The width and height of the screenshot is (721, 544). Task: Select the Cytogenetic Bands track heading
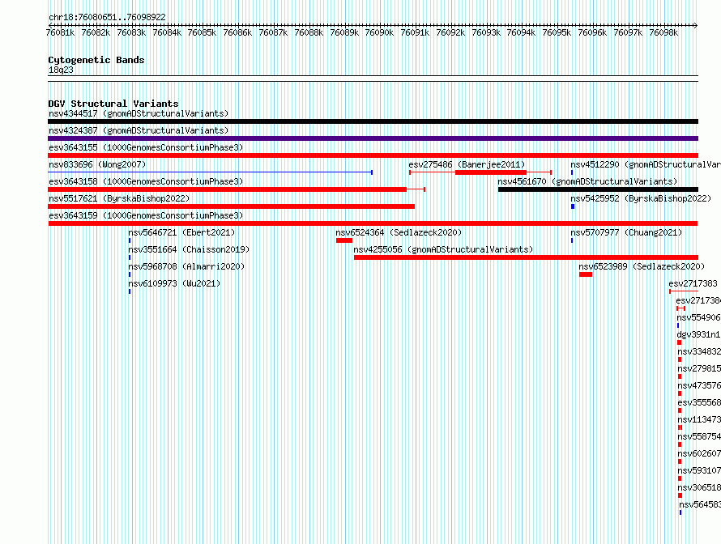(96, 60)
